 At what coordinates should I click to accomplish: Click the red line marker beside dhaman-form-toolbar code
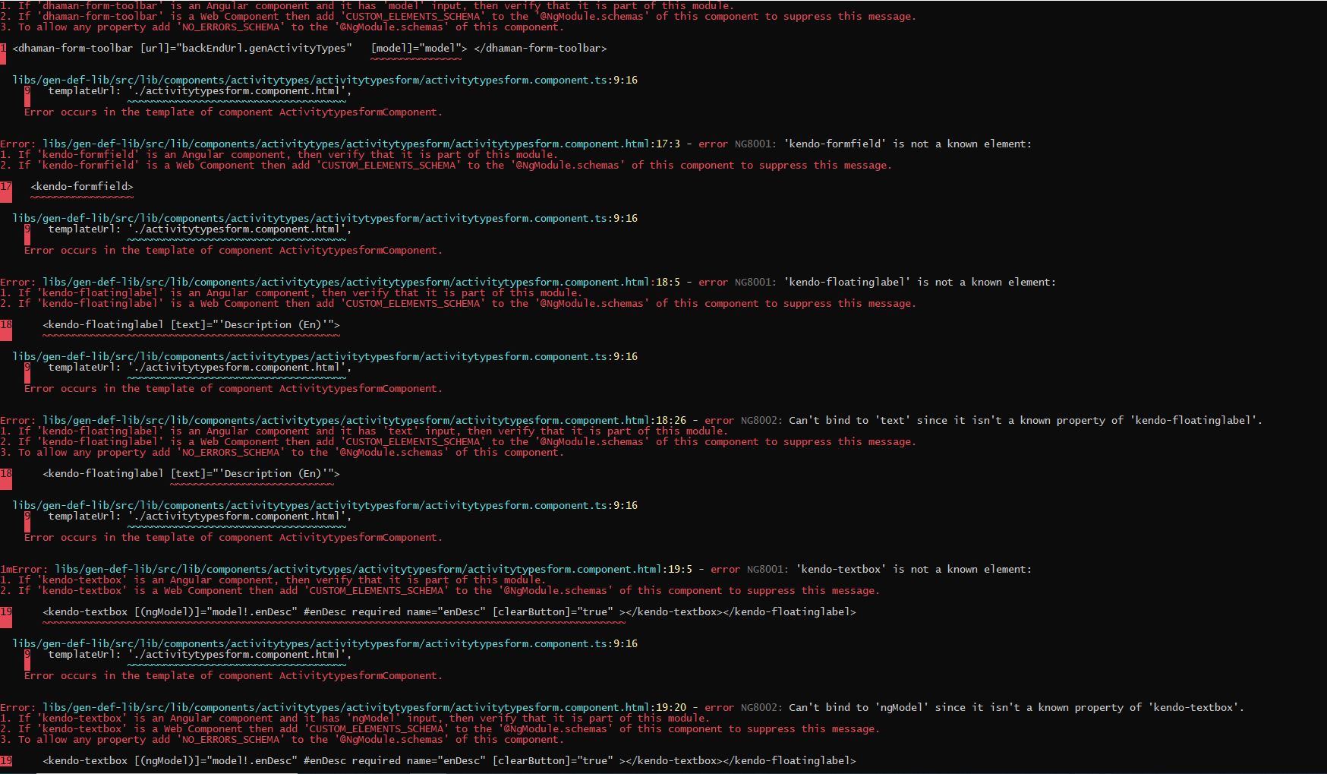pyautogui.click(x=3, y=52)
